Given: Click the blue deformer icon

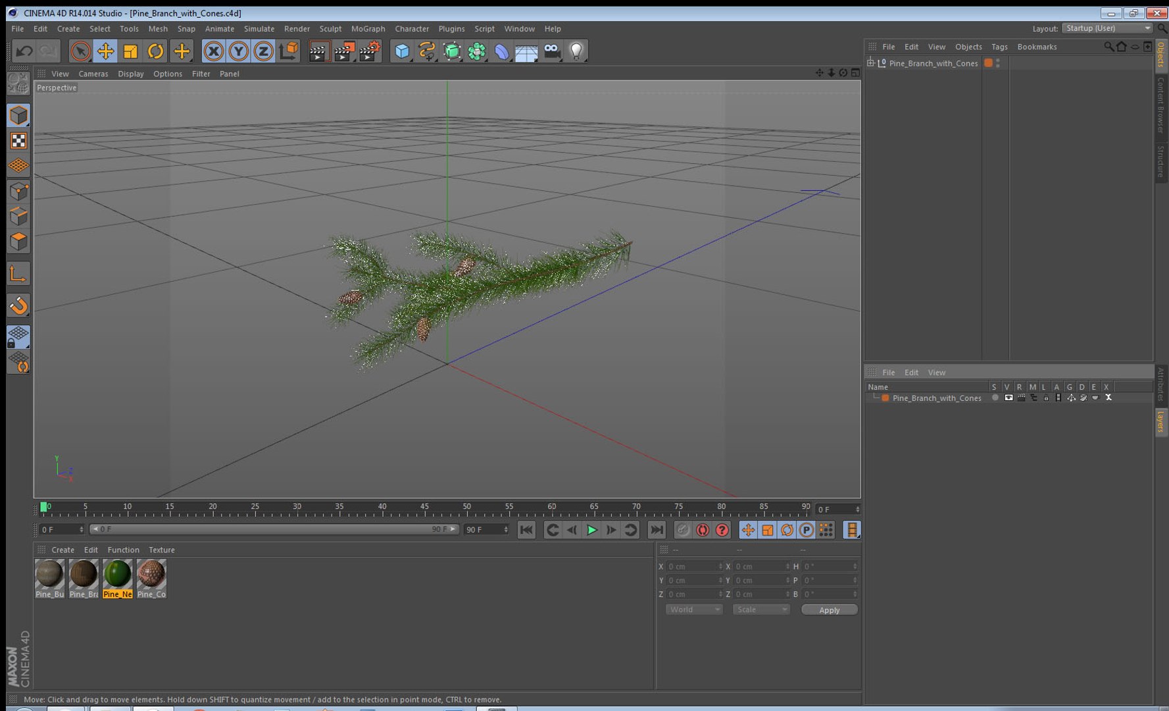Looking at the screenshot, I should (x=502, y=51).
